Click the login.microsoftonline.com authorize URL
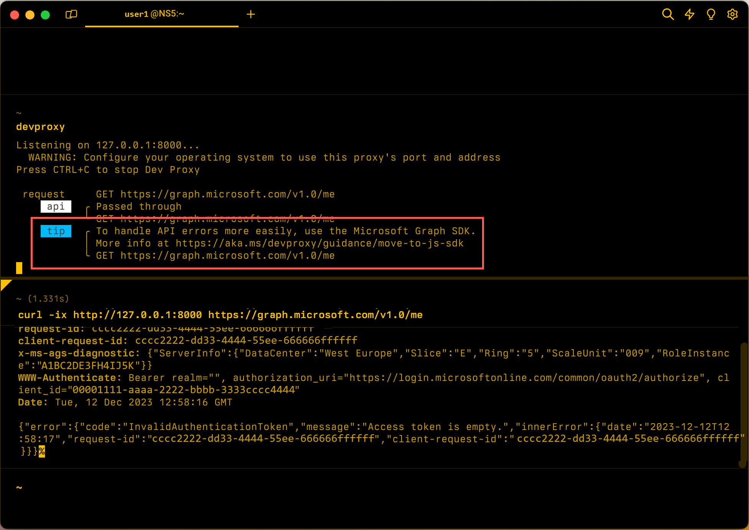The width and height of the screenshot is (749, 530). pyautogui.click(x=524, y=378)
